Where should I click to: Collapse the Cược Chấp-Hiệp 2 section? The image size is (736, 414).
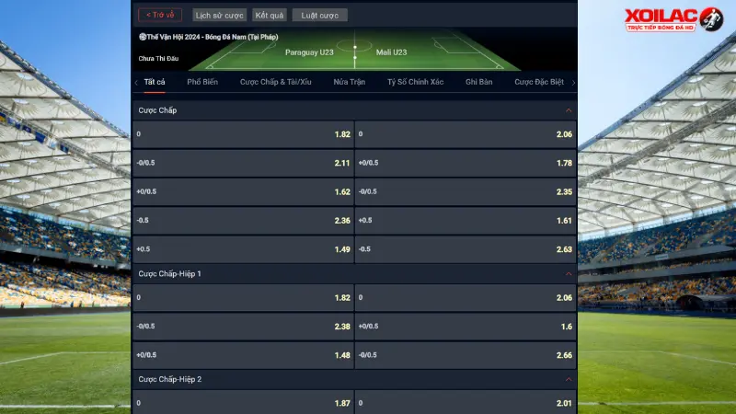pos(569,379)
